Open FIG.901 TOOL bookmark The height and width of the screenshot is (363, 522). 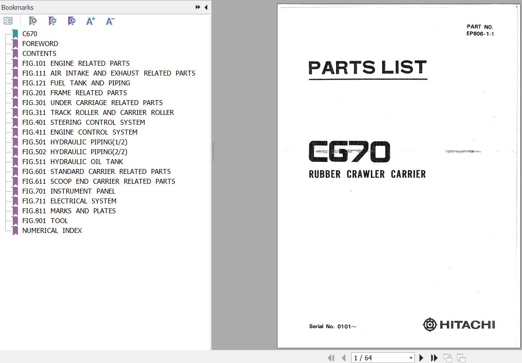point(45,221)
